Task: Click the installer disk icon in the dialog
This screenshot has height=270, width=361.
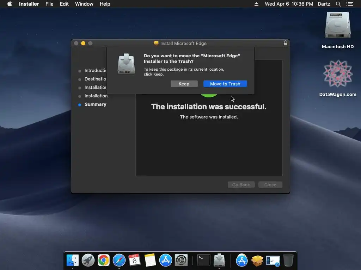Action: pos(126,64)
